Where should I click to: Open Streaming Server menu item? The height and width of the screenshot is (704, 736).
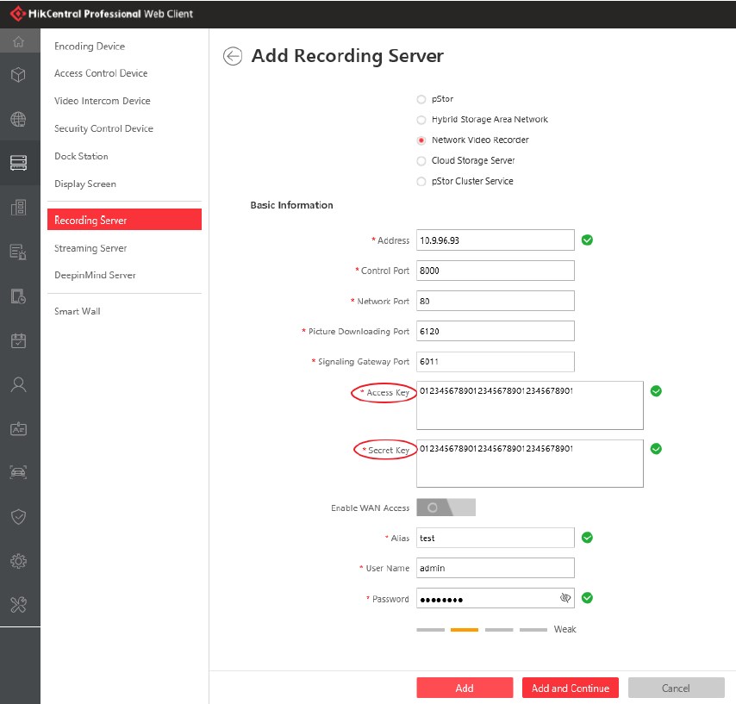click(x=90, y=248)
